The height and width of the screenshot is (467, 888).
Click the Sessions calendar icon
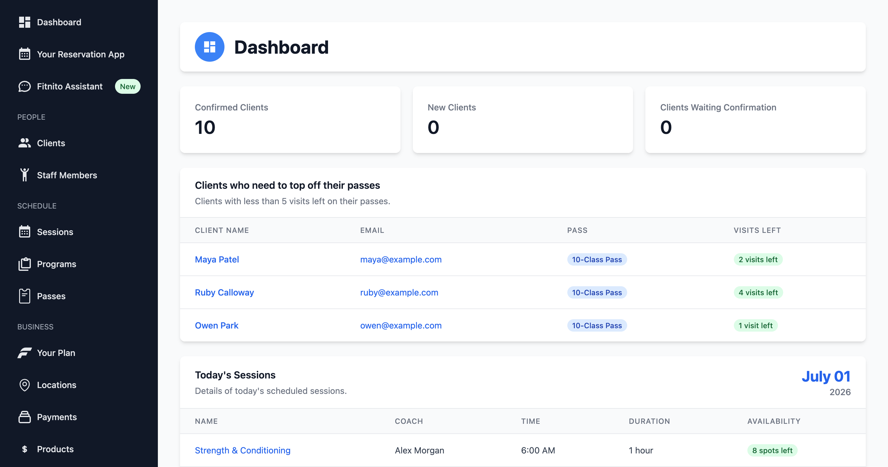pos(24,232)
